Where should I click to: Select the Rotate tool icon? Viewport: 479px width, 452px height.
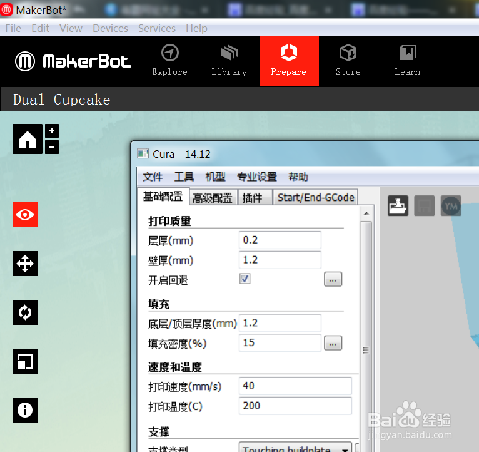click(x=25, y=312)
